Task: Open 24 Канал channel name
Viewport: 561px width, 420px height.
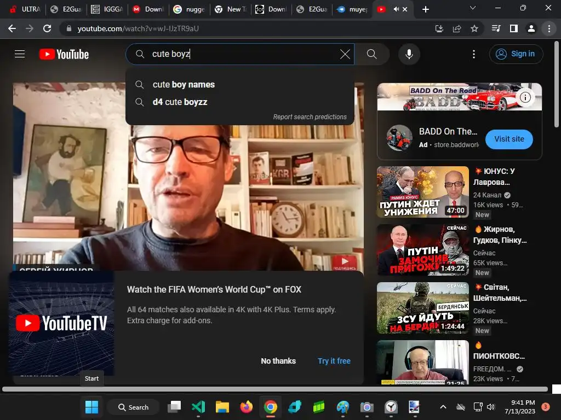Action: click(487, 195)
